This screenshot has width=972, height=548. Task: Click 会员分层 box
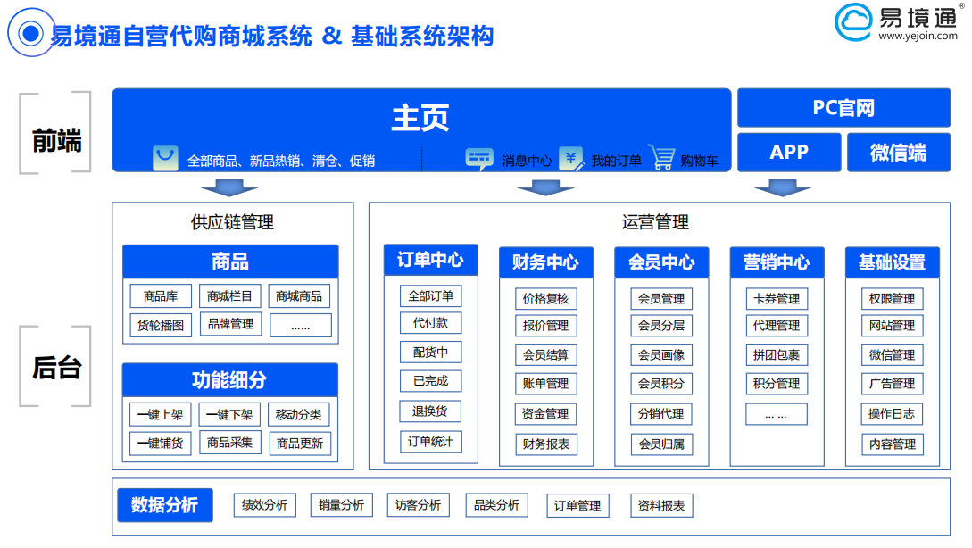pyautogui.click(x=661, y=326)
